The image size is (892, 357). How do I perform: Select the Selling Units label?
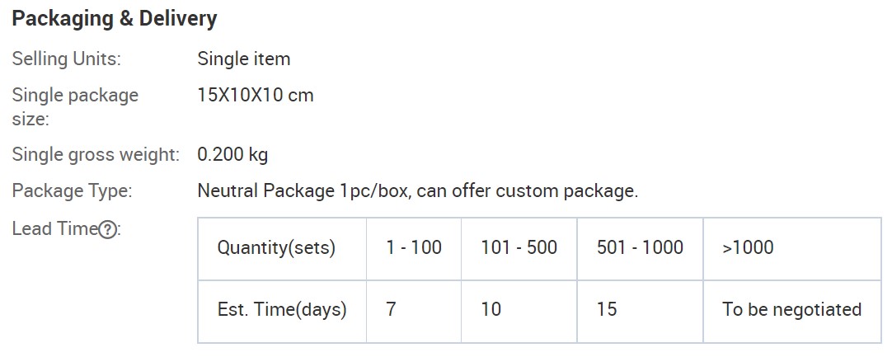pyautogui.click(x=67, y=59)
